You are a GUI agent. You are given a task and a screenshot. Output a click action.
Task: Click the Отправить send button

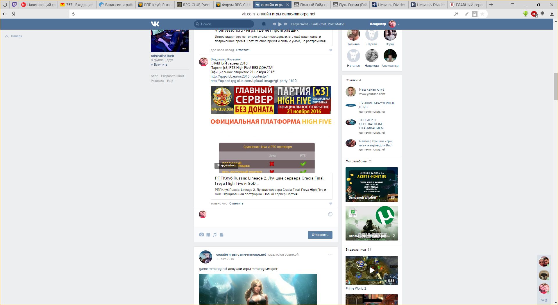tap(320, 235)
